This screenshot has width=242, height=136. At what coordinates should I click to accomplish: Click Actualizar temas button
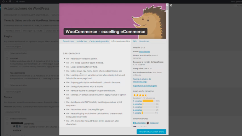[13, 112]
